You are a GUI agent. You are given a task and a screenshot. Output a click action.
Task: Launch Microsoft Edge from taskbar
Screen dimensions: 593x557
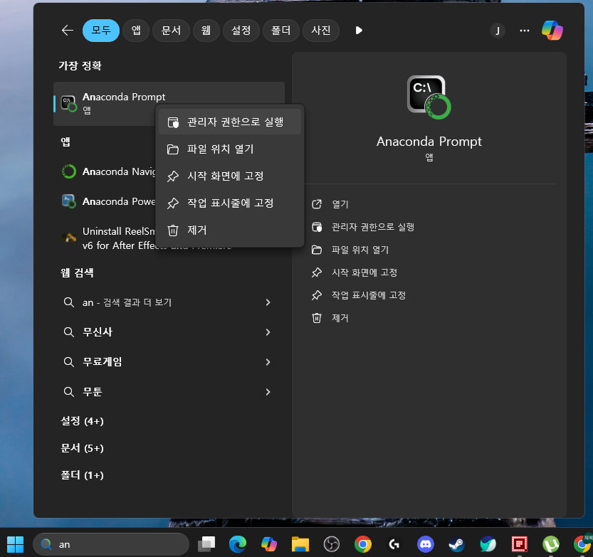pyautogui.click(x=238, y=544)
